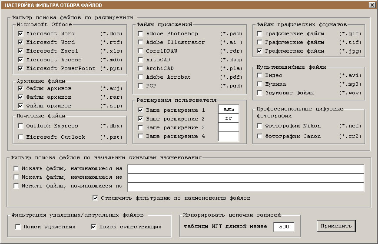Enable Adobe Acrobat (*.pdf) file filter

click(x=140, y=77)
